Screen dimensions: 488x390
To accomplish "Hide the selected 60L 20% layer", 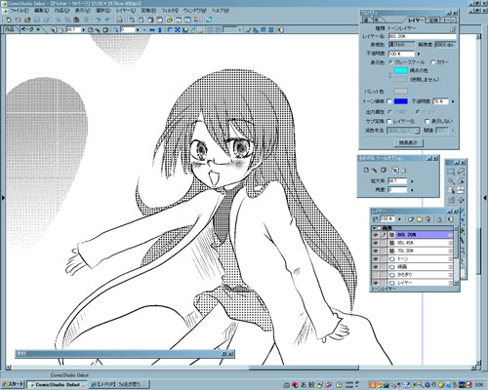I will (x=376, y=235).
